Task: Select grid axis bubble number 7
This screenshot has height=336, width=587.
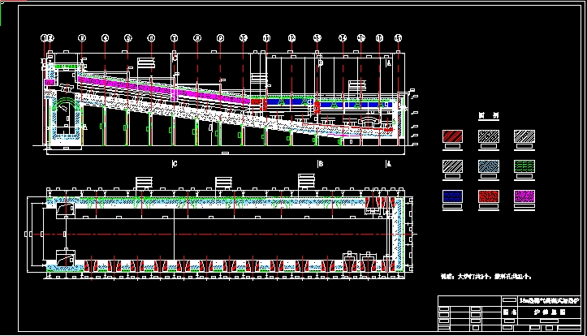Action: coord(174,38)
